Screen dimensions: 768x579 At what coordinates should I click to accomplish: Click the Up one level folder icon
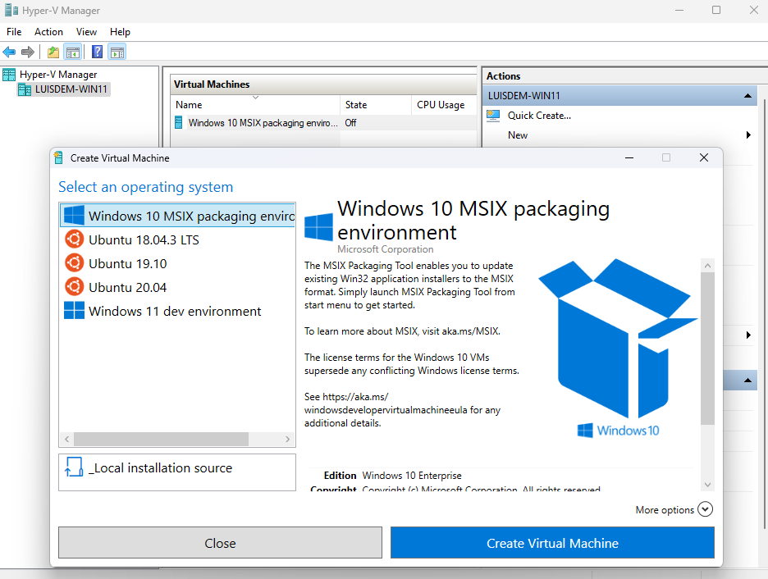tap(53, 52)
